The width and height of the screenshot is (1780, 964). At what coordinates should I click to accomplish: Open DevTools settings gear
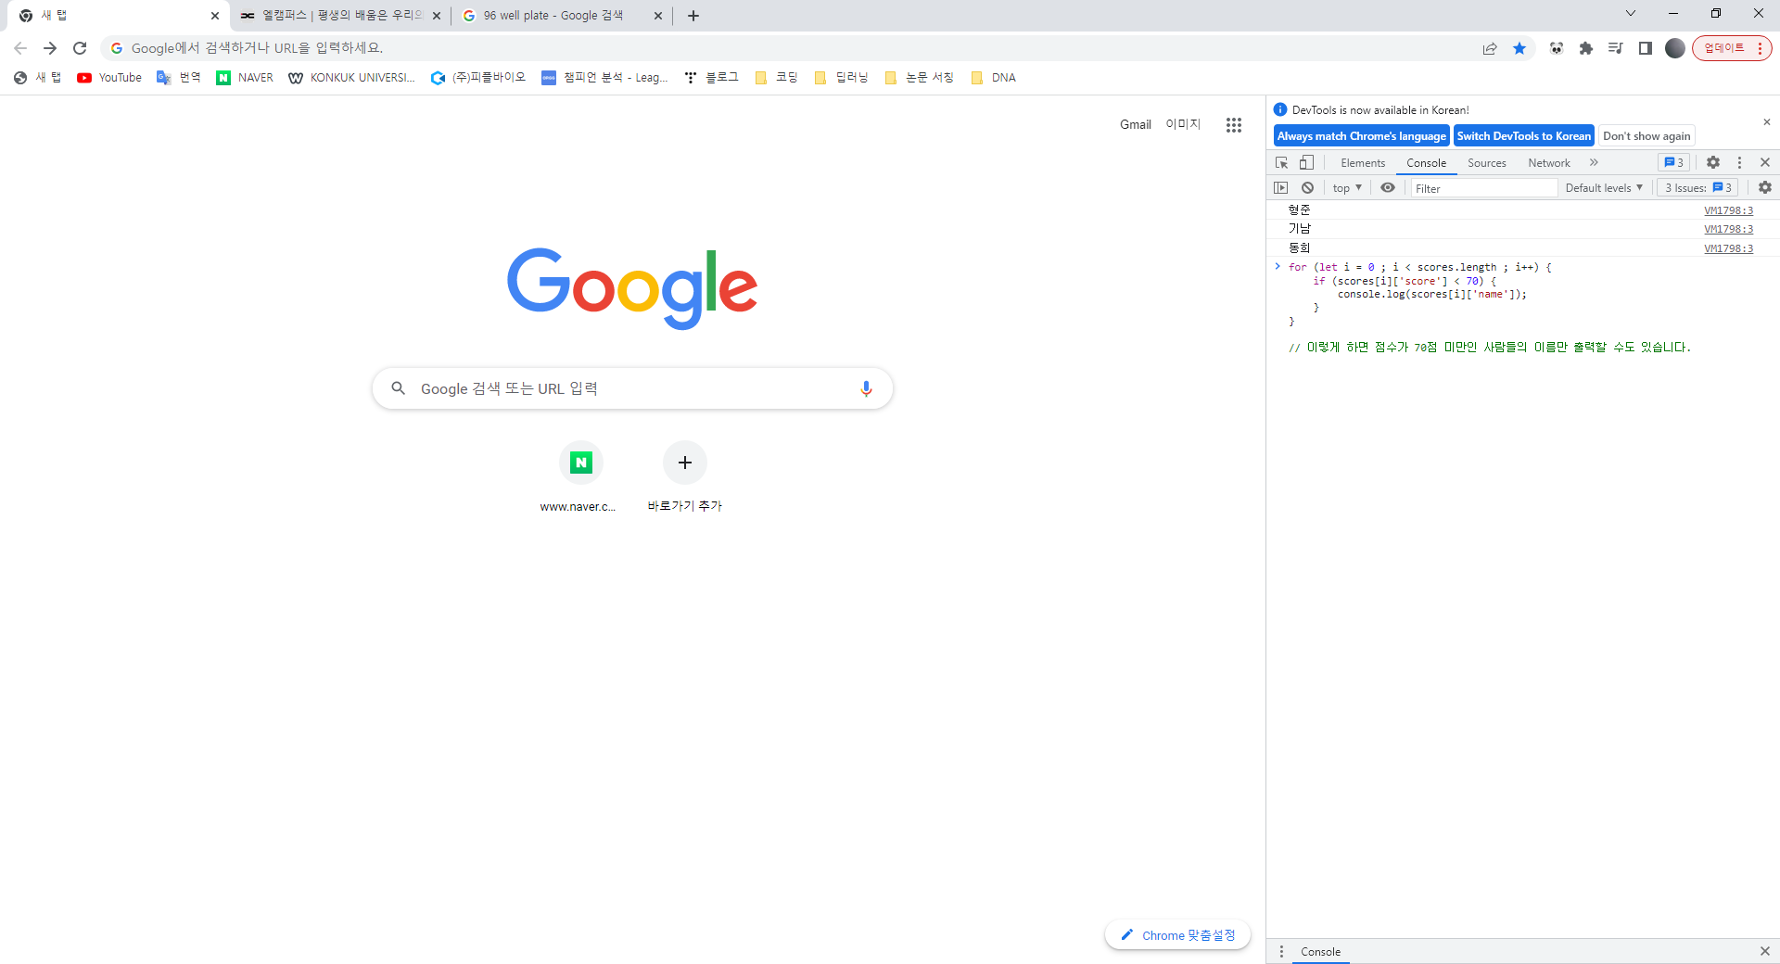[x=1713, y=162]
